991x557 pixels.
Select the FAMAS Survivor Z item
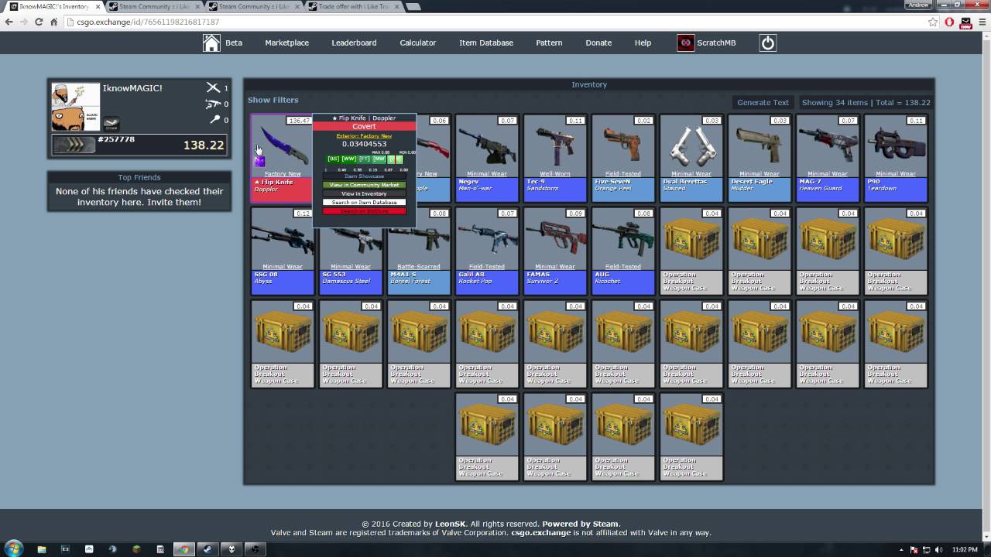click(x=554, y=251)
